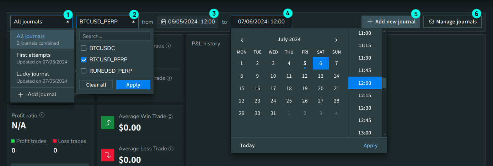Click the red Average Loss Trade arrow icon
Image resolution: width=493 pixels, height=166 pixels.
click(x=107, y=155)
